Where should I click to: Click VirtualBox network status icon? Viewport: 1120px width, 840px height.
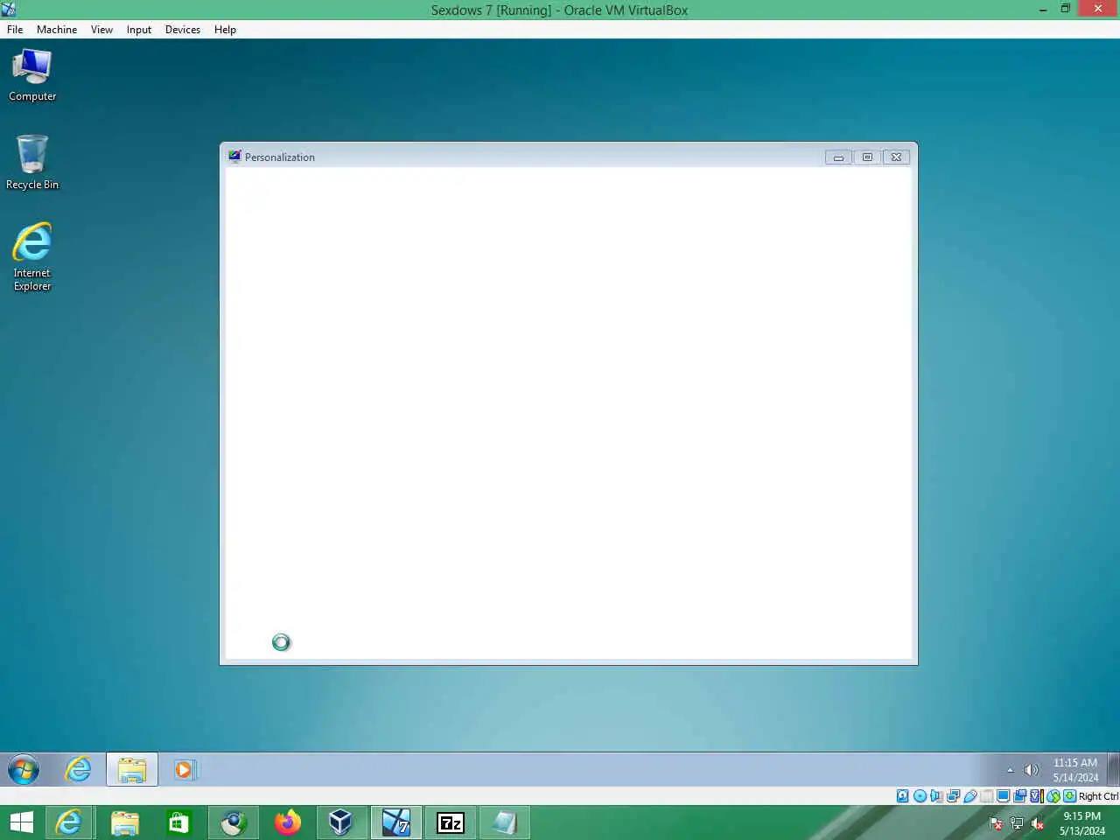(953, 796)
